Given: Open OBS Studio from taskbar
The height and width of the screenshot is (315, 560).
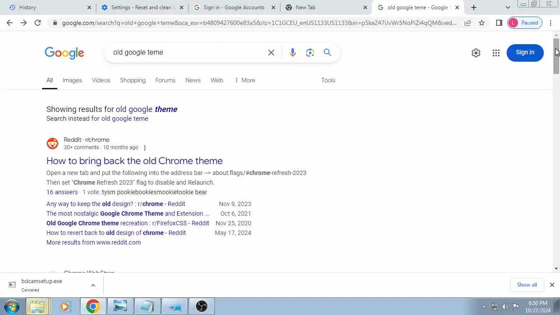Looking at the screenshot, I should coord(202,306).
